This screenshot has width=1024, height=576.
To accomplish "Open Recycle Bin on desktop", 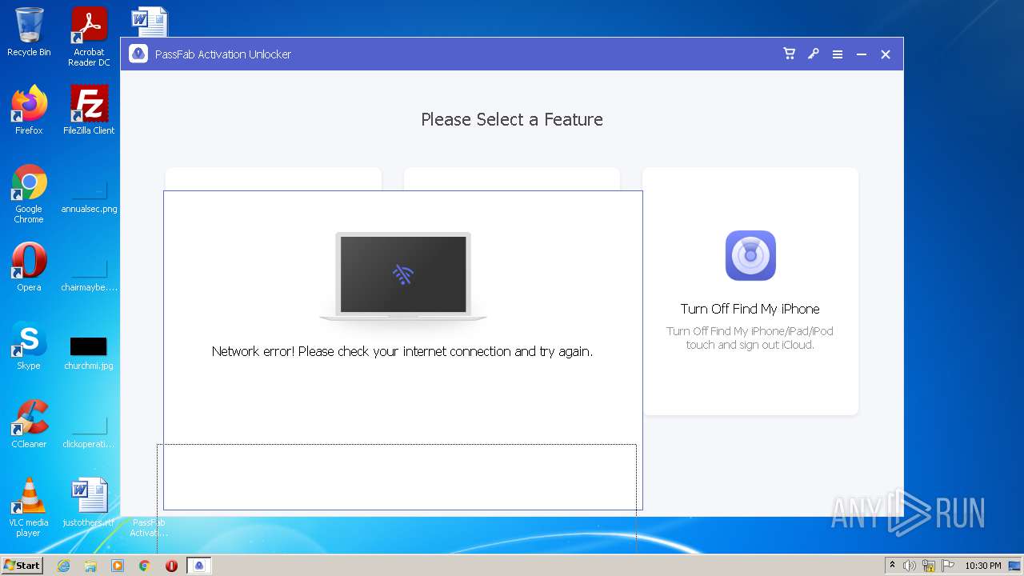I will point(29,32).
